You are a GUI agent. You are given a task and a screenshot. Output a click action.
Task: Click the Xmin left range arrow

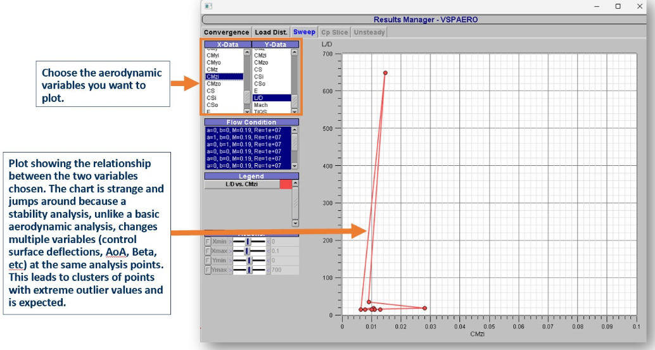click(x=229, y=241)
